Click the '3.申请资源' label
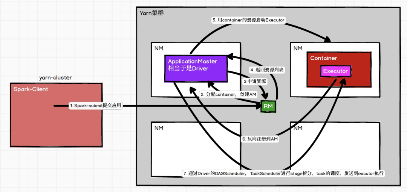Image resolution: width=407 pixels, height=192 pixels. click(x=255, y=81)
